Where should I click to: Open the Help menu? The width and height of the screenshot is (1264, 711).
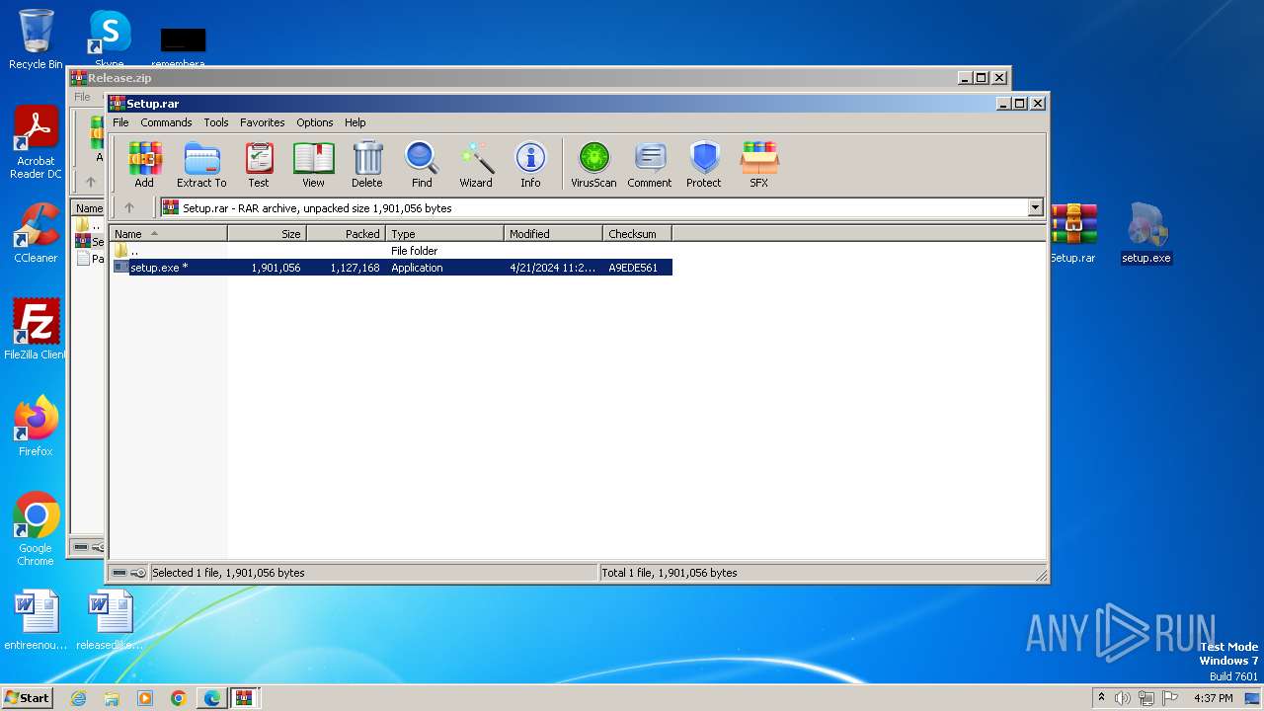(x=355, y=122)
